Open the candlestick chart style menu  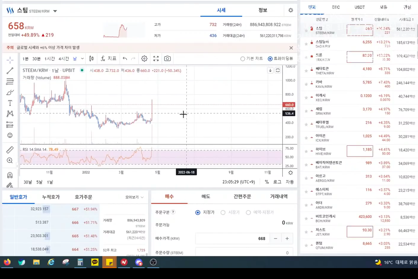[x=91, y=59]
